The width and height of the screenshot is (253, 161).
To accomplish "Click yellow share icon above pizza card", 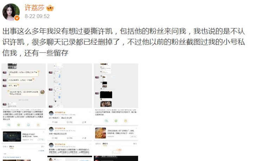I will [126, 121].
